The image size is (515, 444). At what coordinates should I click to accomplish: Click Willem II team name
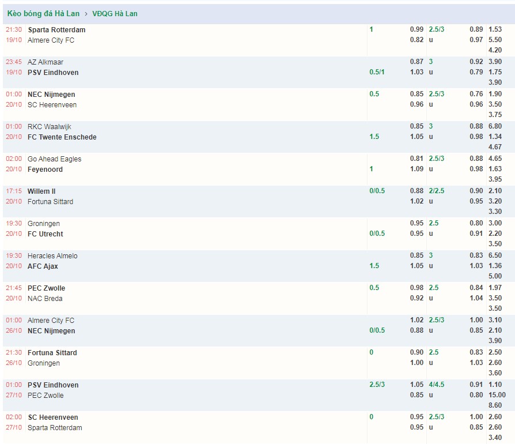point(41,191)
